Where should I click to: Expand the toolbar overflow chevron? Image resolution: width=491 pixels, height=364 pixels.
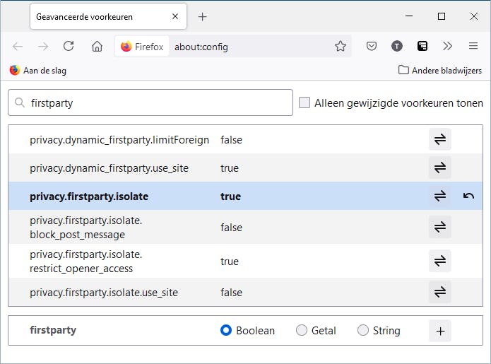[447, 47]
